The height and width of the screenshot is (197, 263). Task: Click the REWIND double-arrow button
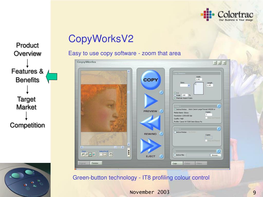150,123
